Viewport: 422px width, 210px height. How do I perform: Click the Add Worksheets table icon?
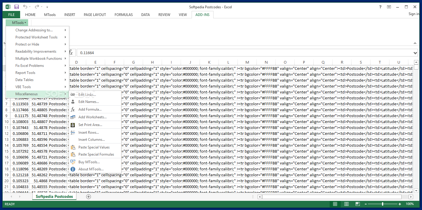[73, 117]
